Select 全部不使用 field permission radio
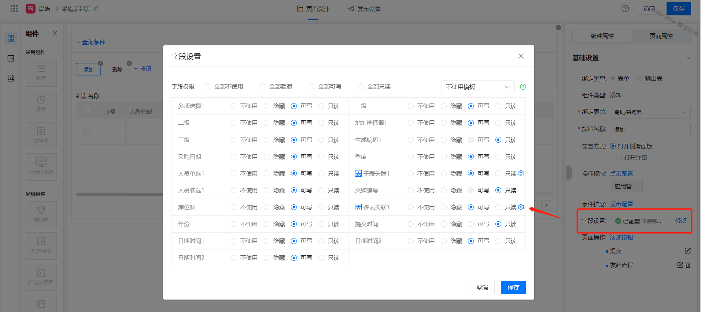 pos(208,86)
